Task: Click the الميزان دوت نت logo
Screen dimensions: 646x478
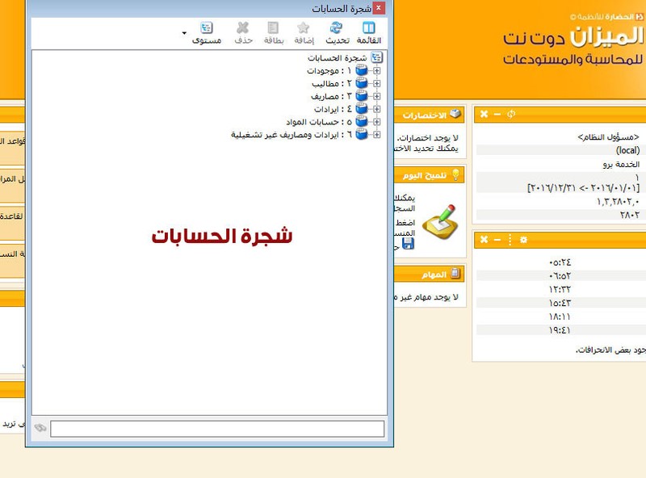Action: tap(573, 37)
